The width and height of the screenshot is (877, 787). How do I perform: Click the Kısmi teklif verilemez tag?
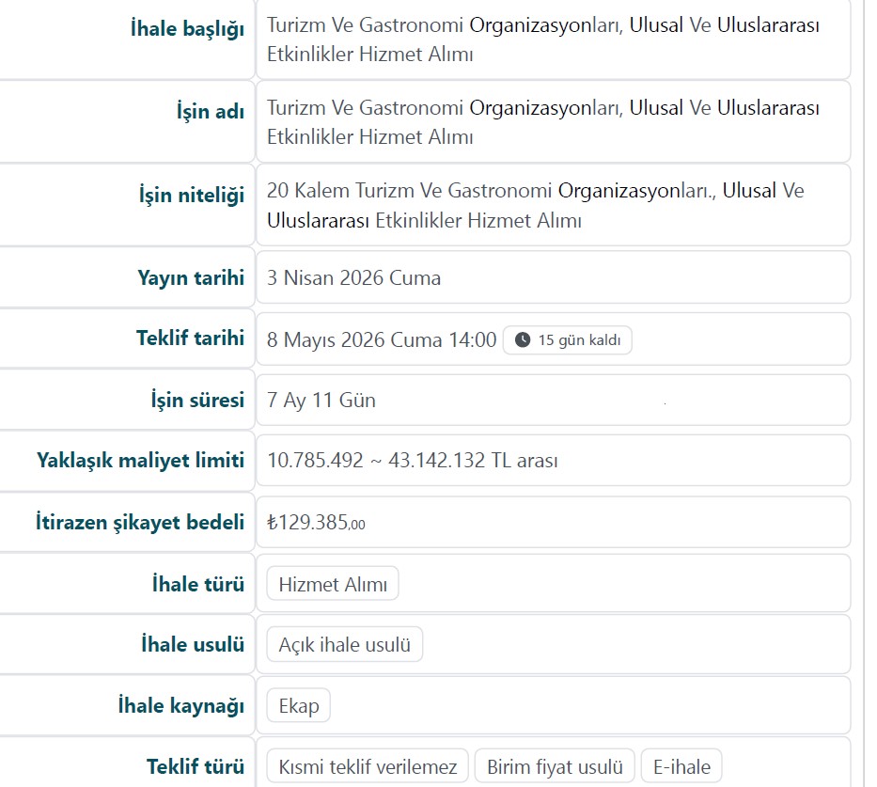click(x=368, y=766)
